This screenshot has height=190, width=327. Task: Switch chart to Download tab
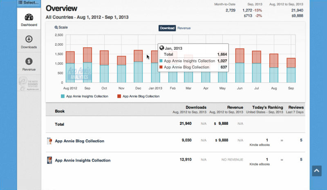coord(167,28)
